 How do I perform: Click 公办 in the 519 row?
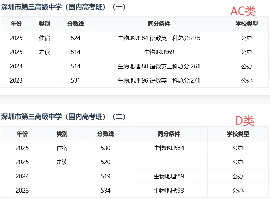click(x=238, y=176)
